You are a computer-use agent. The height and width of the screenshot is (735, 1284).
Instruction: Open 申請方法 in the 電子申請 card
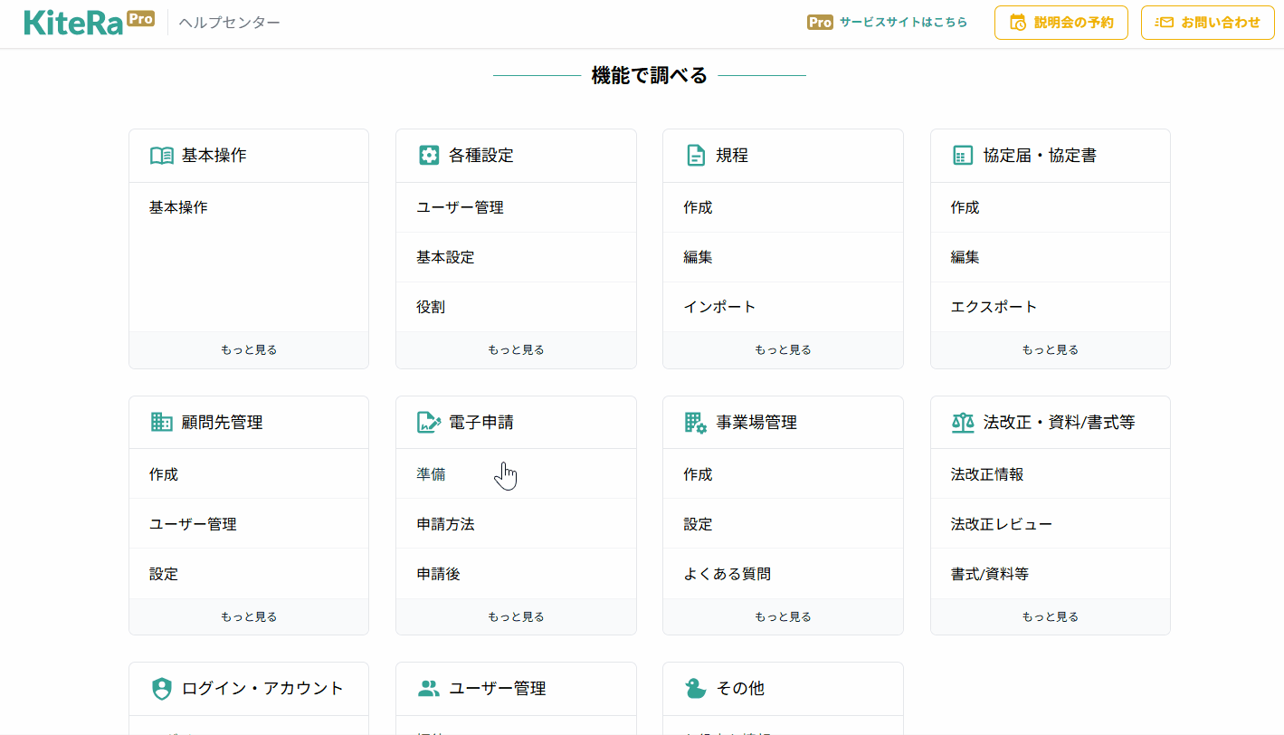445,524
